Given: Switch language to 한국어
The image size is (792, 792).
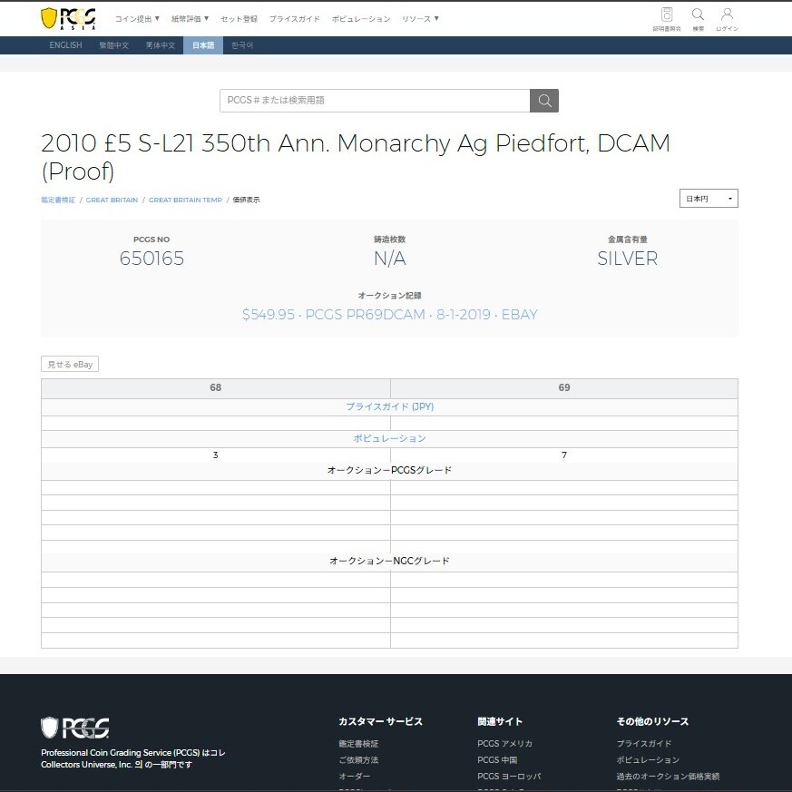Looking at the screenshot, I should pyautogui.click(x=242, y=45).
